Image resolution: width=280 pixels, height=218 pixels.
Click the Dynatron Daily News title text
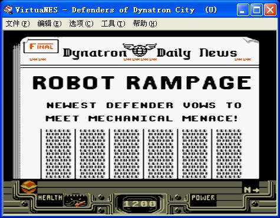pos(150,53)
